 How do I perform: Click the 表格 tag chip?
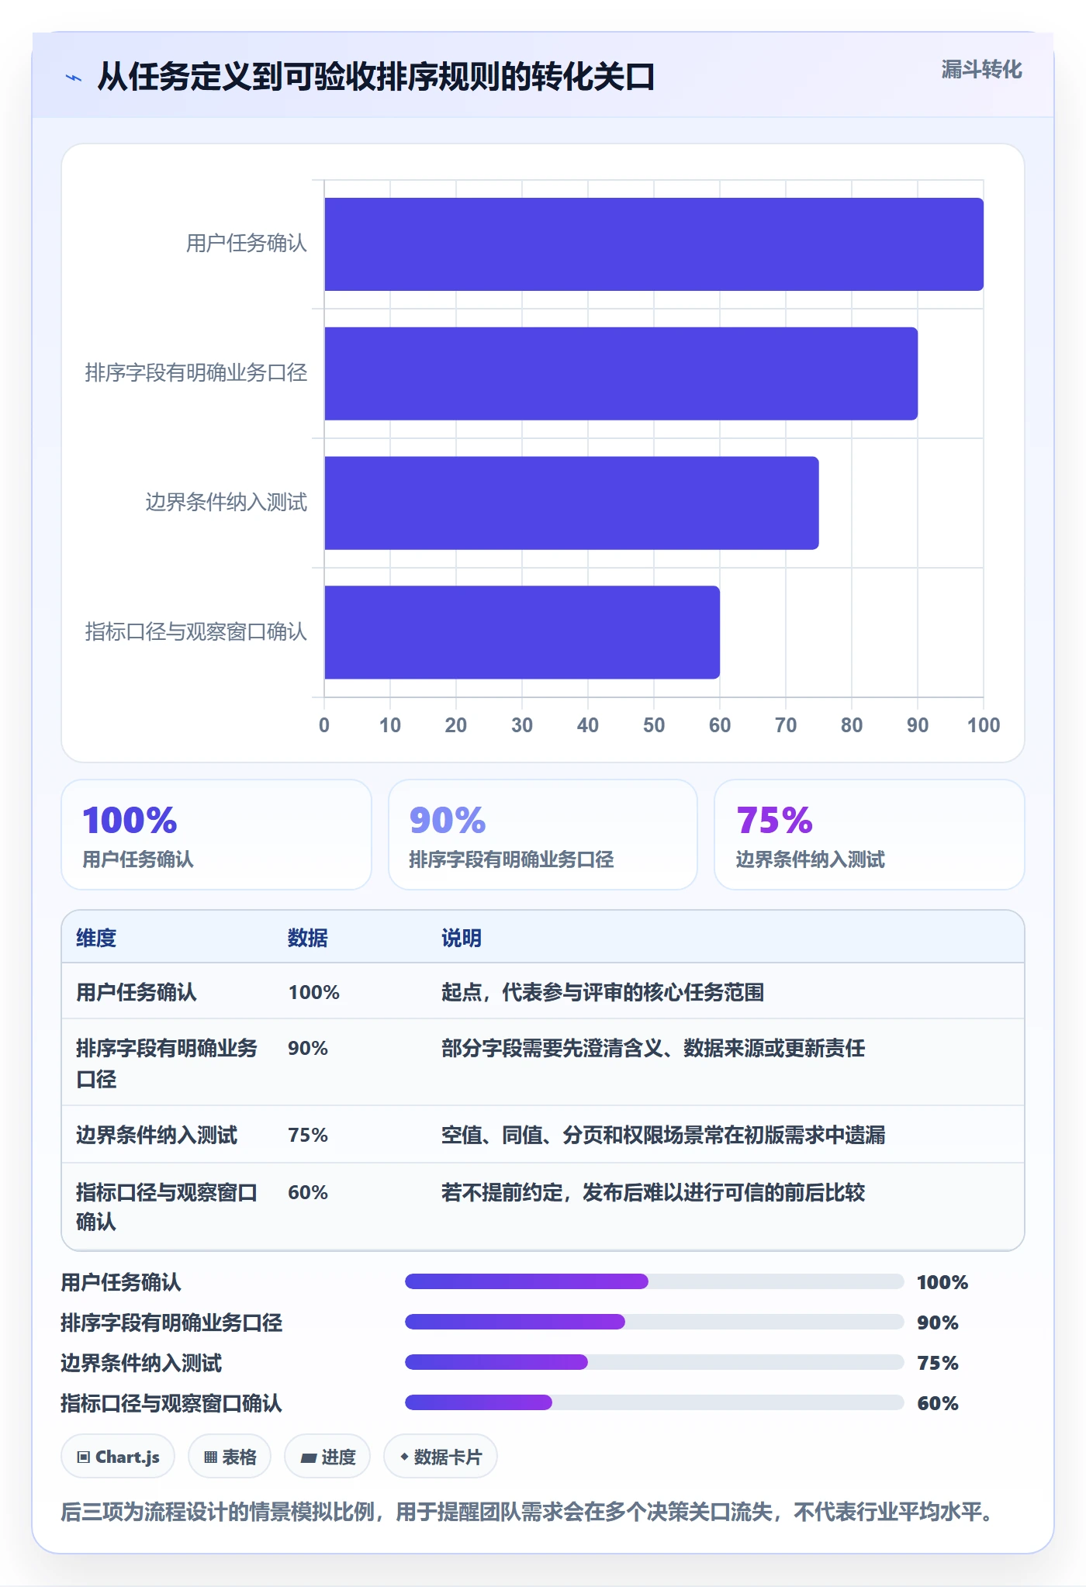point(230,1457)
